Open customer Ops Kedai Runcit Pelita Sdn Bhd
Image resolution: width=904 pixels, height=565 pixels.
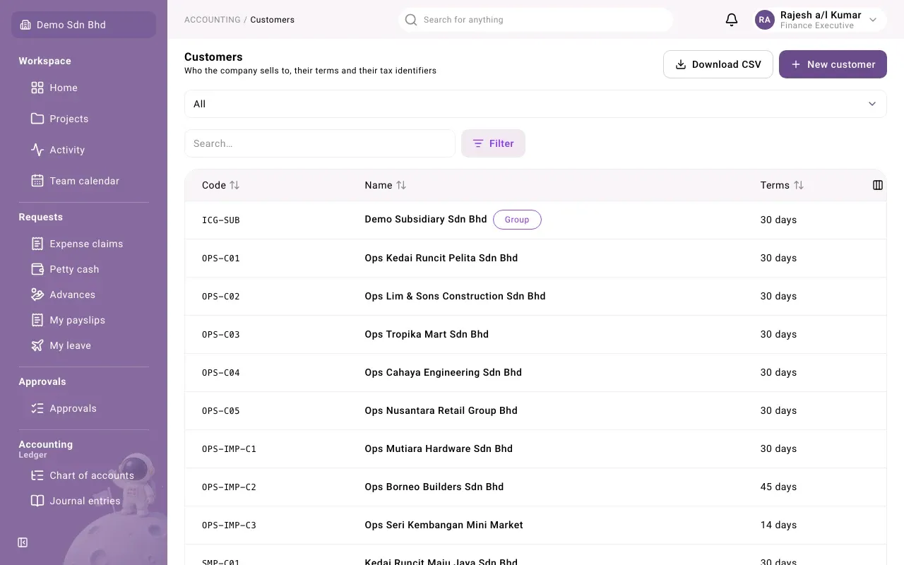coord(441,258)
